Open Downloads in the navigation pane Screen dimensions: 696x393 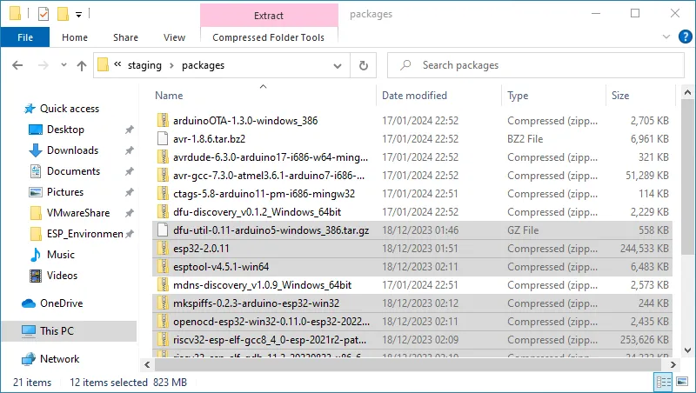point(72,150)
